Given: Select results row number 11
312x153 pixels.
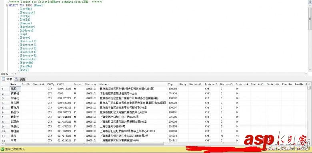Looking at the screenshot, I should 5,136.
